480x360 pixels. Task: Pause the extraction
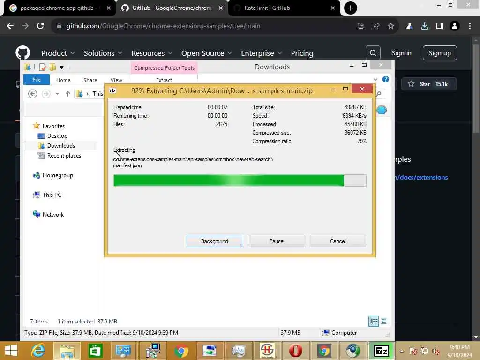click(277, 241)
